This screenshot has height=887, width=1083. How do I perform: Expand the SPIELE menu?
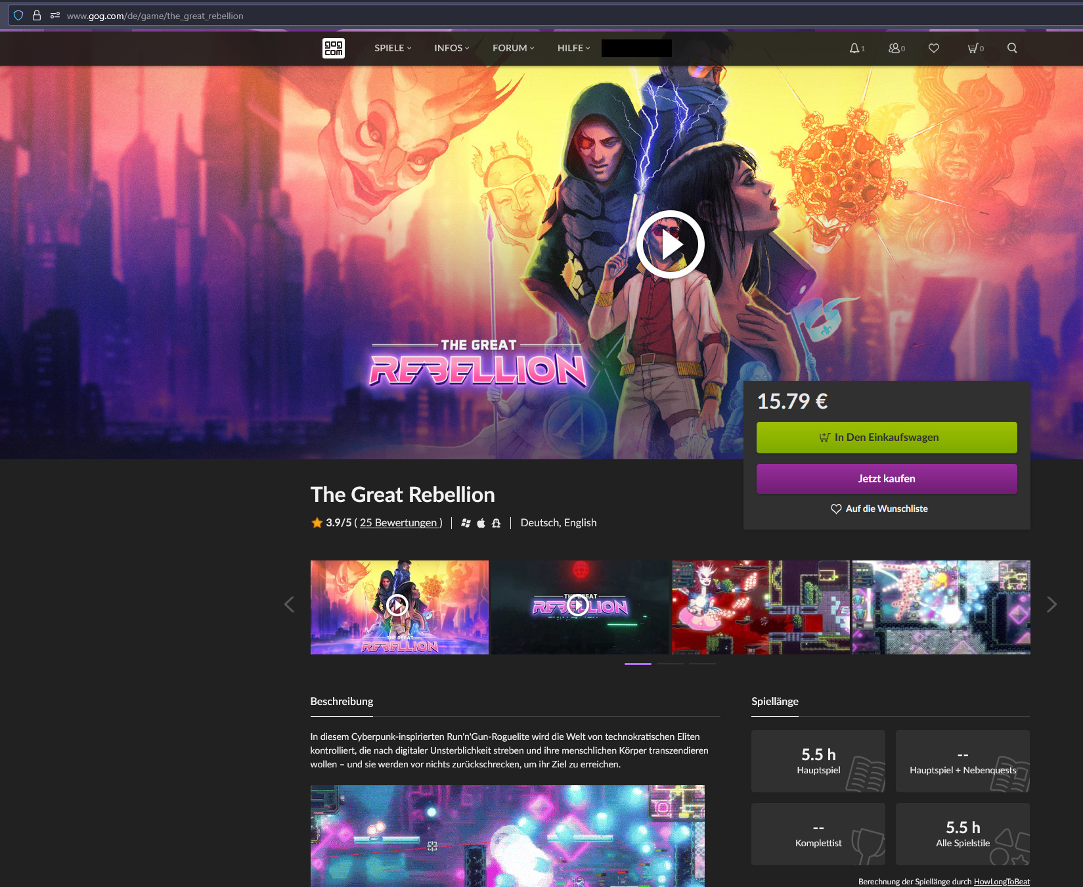pyautogui.click(x=393, y=48)
